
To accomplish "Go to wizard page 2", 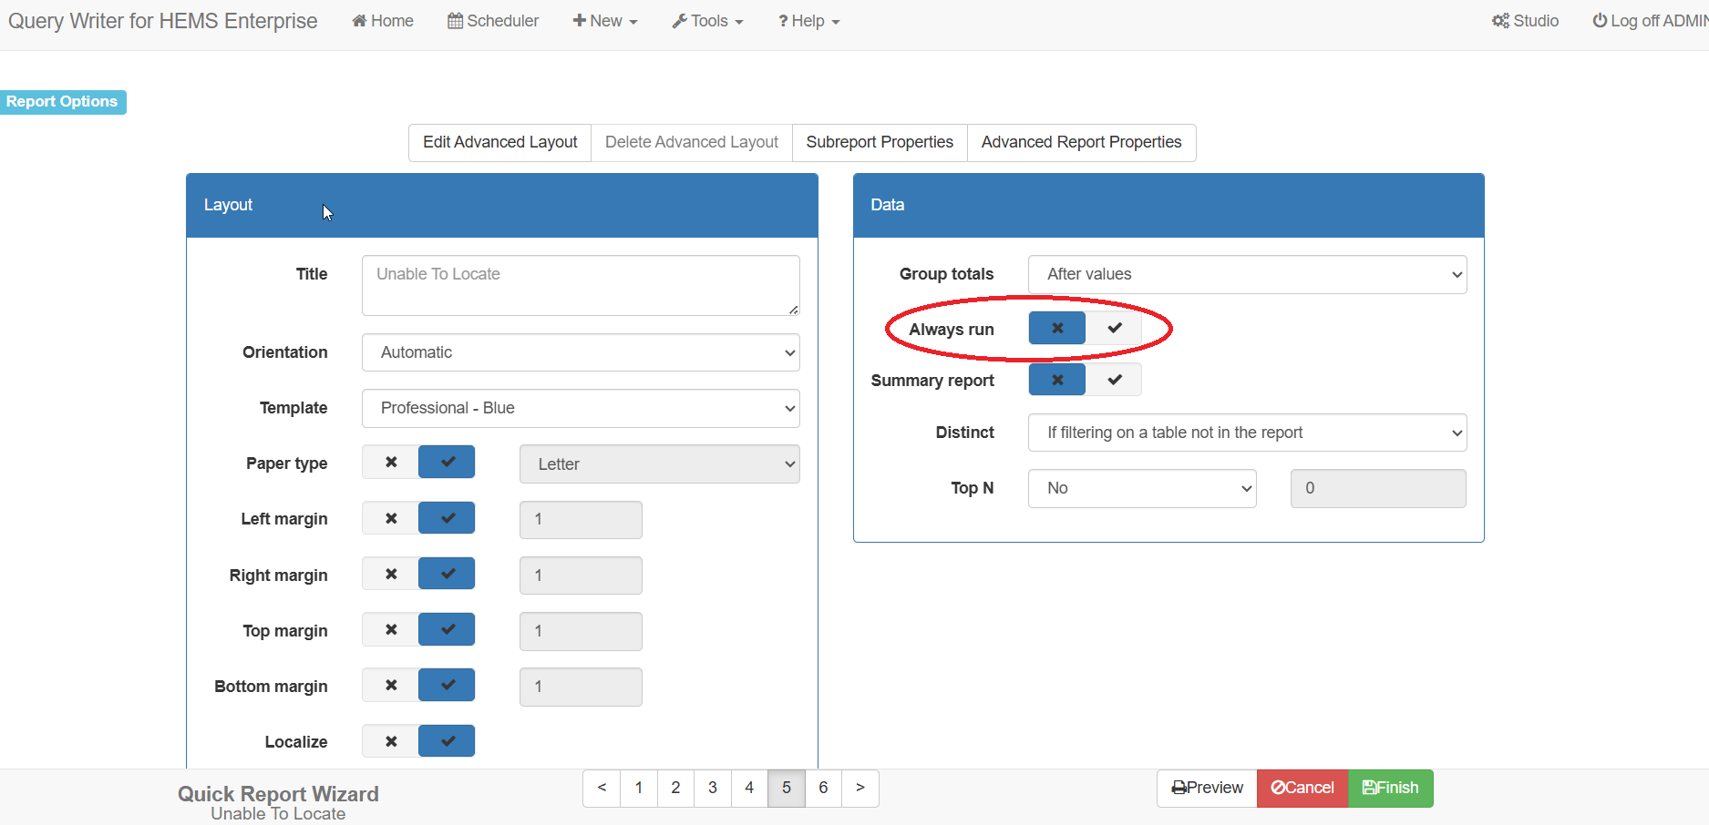I will coord(675,789).
